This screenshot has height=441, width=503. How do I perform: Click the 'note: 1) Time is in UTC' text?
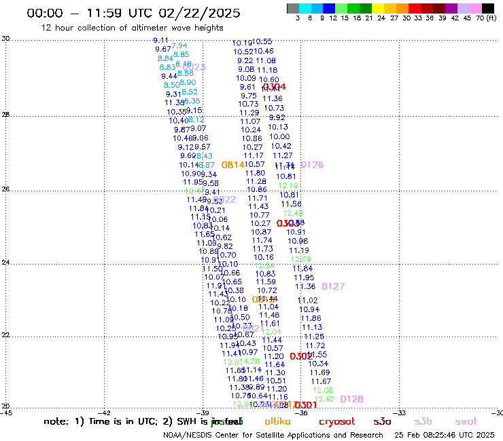[100, 421]
